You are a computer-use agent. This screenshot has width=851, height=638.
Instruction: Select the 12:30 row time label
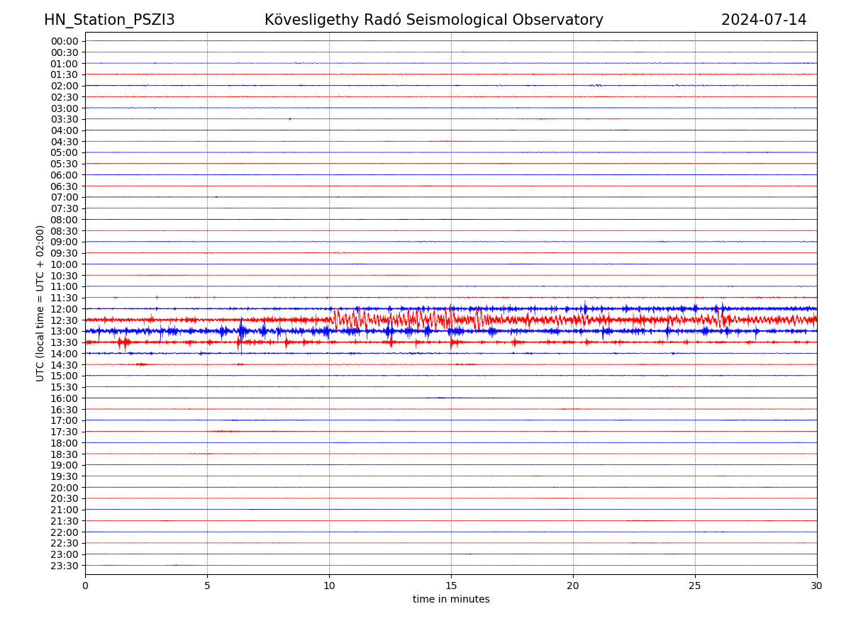point(64,320)
